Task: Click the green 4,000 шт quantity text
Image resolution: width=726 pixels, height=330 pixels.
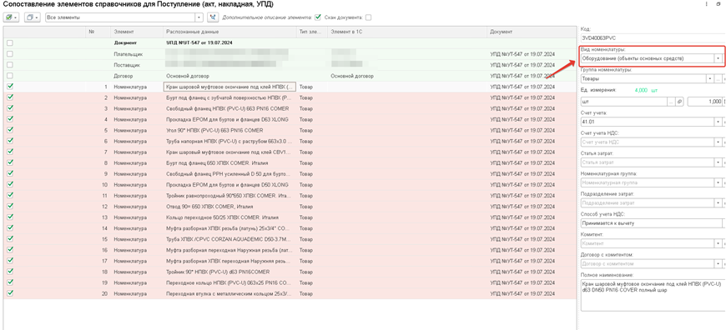Action: (646, 90)
